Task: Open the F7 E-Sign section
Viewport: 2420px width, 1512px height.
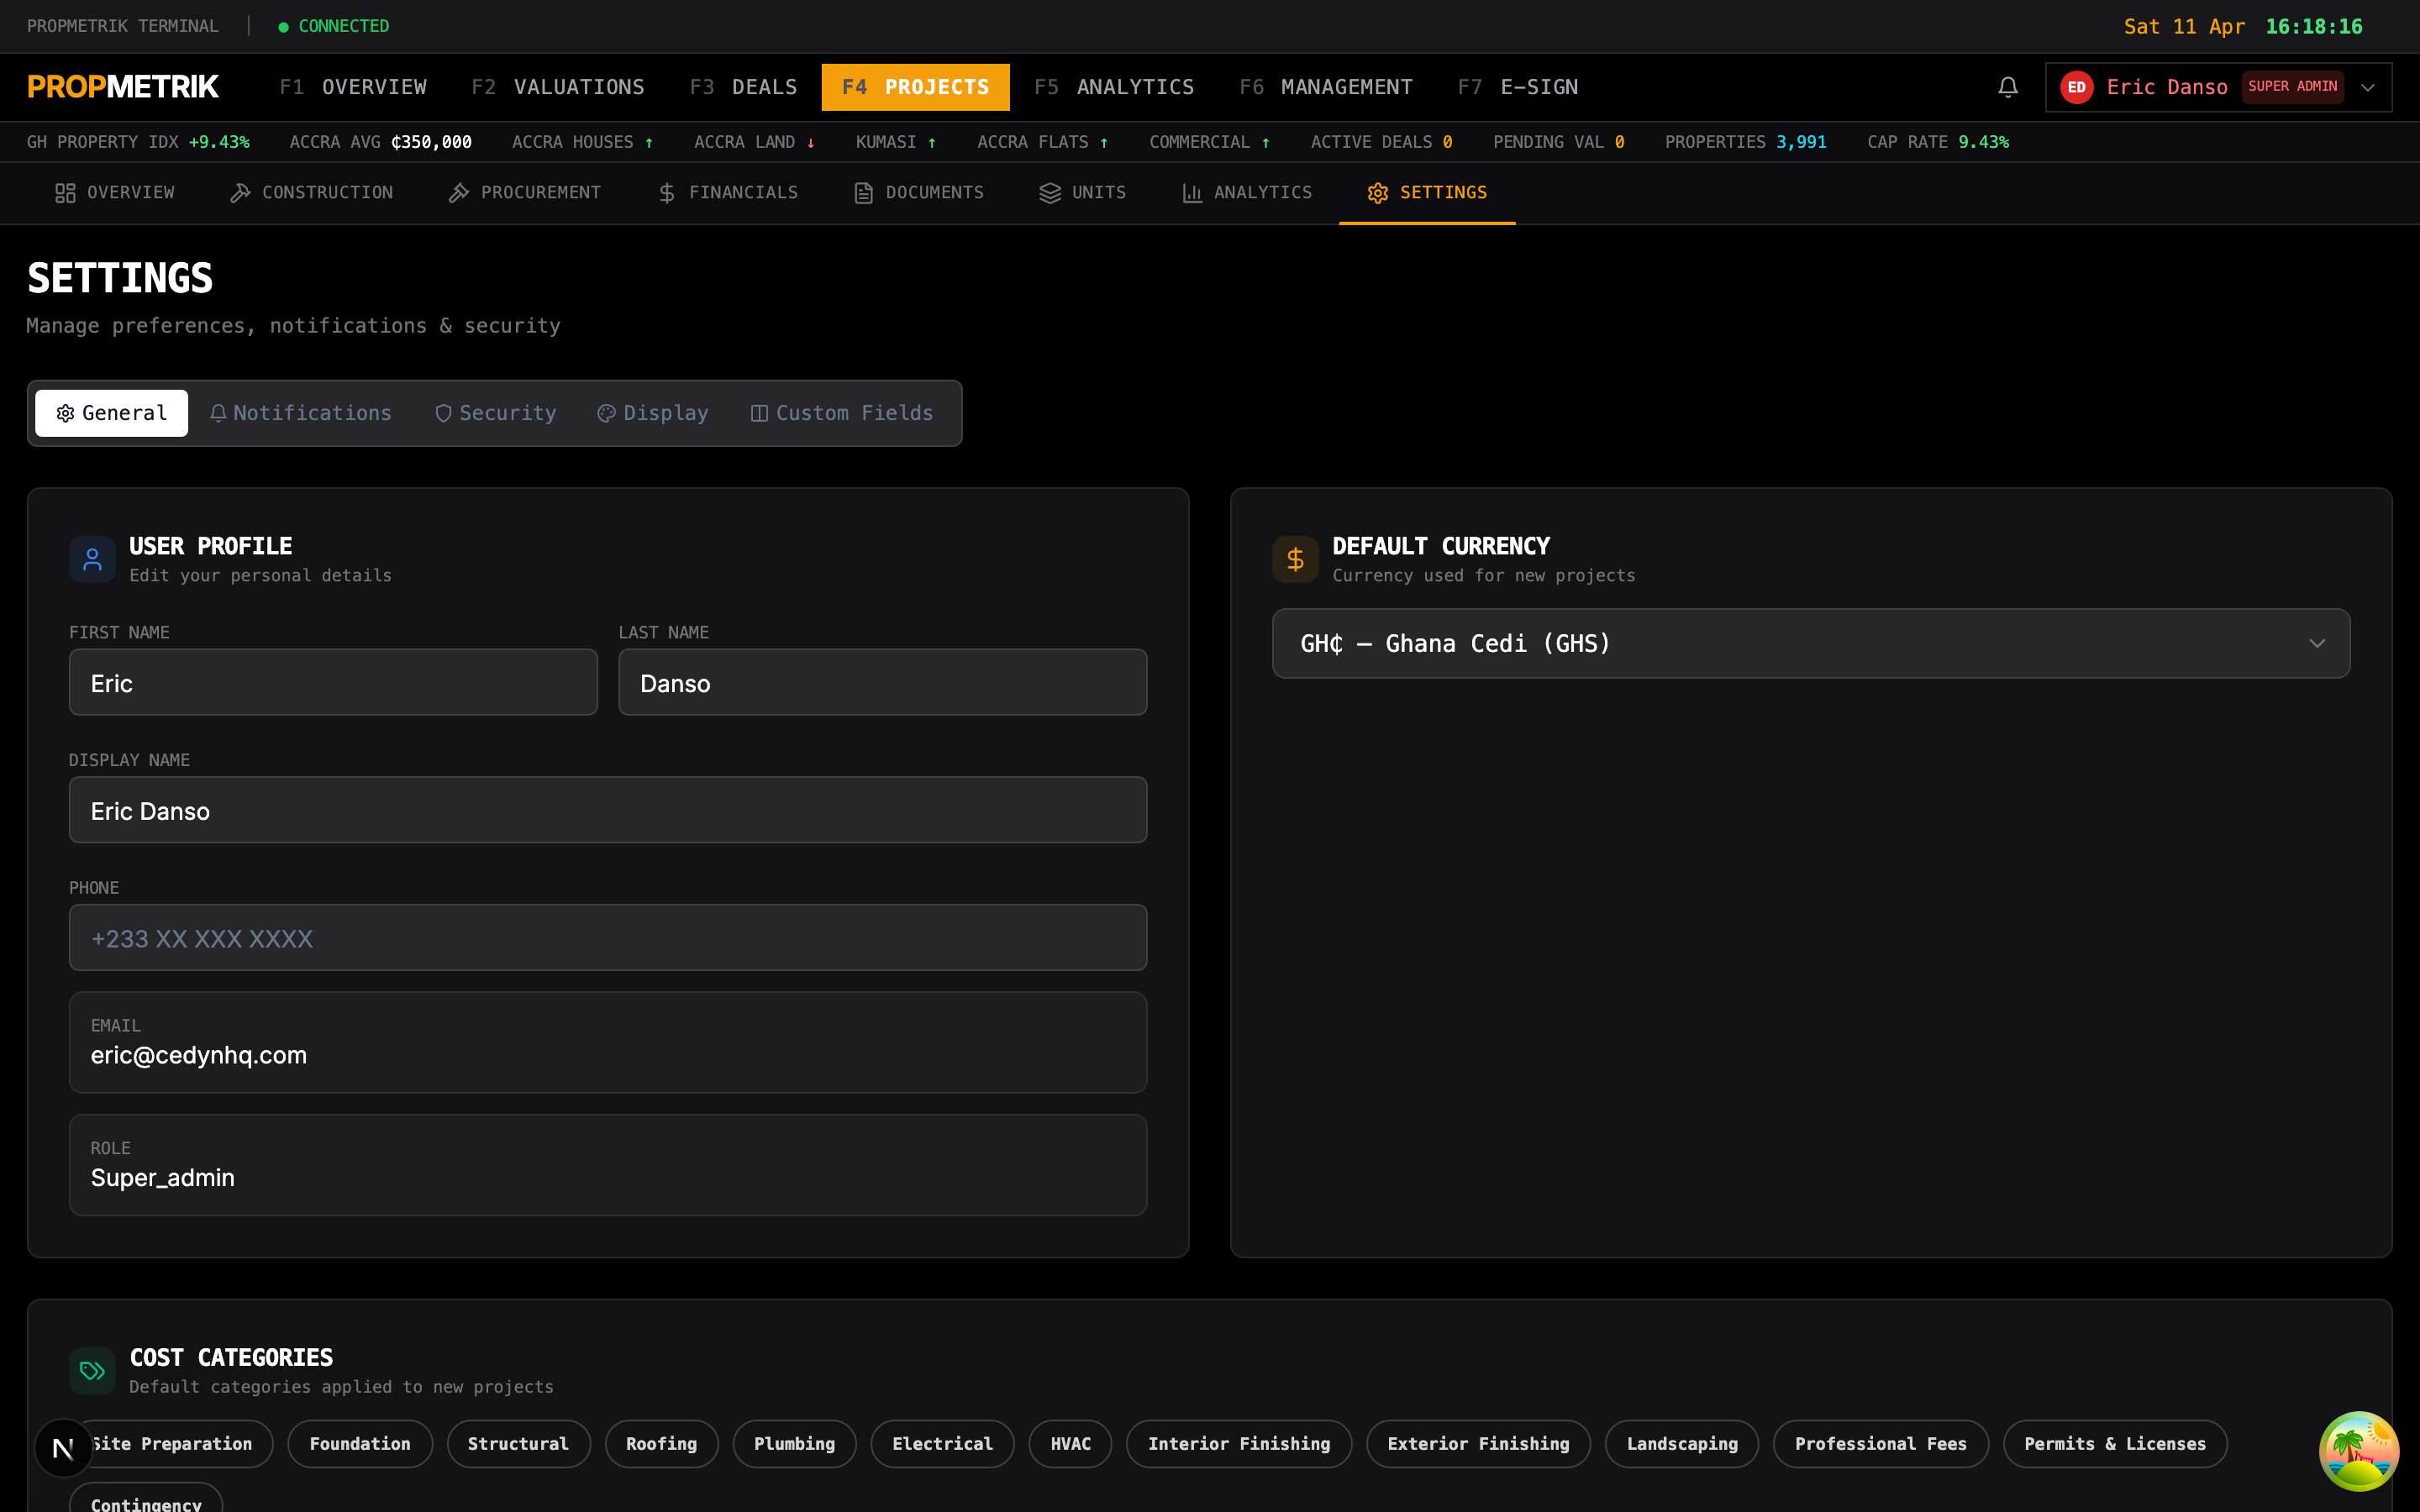Action: [x=1518, y=87]
